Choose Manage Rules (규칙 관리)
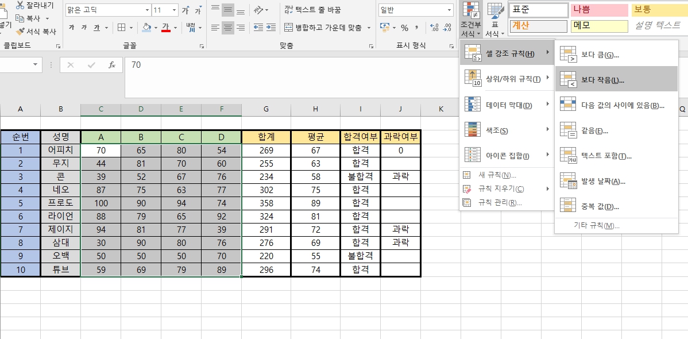Screen dimensions: 688x339 507,202
